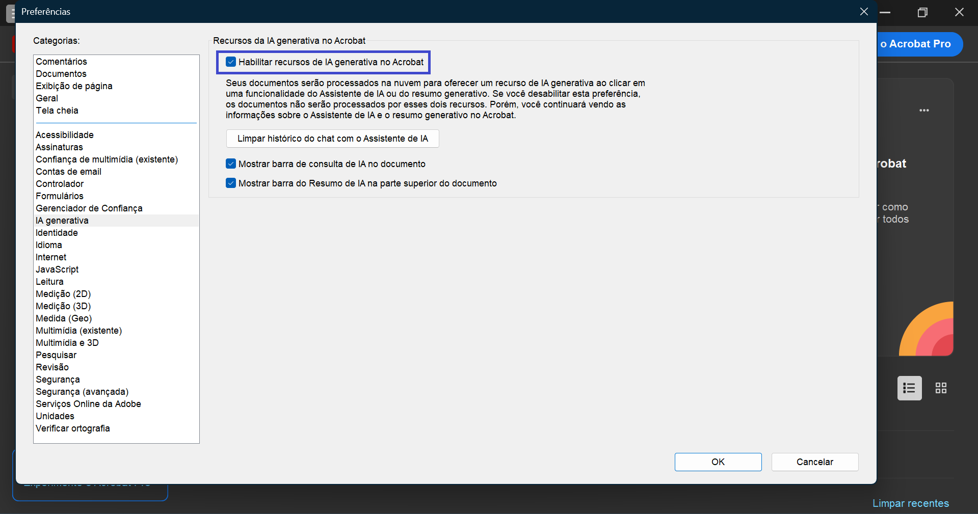Choose the Verificar ortografia category
The height and width of the screenshot is (514, 978).
pyautogui.click(x=116, y=428)
